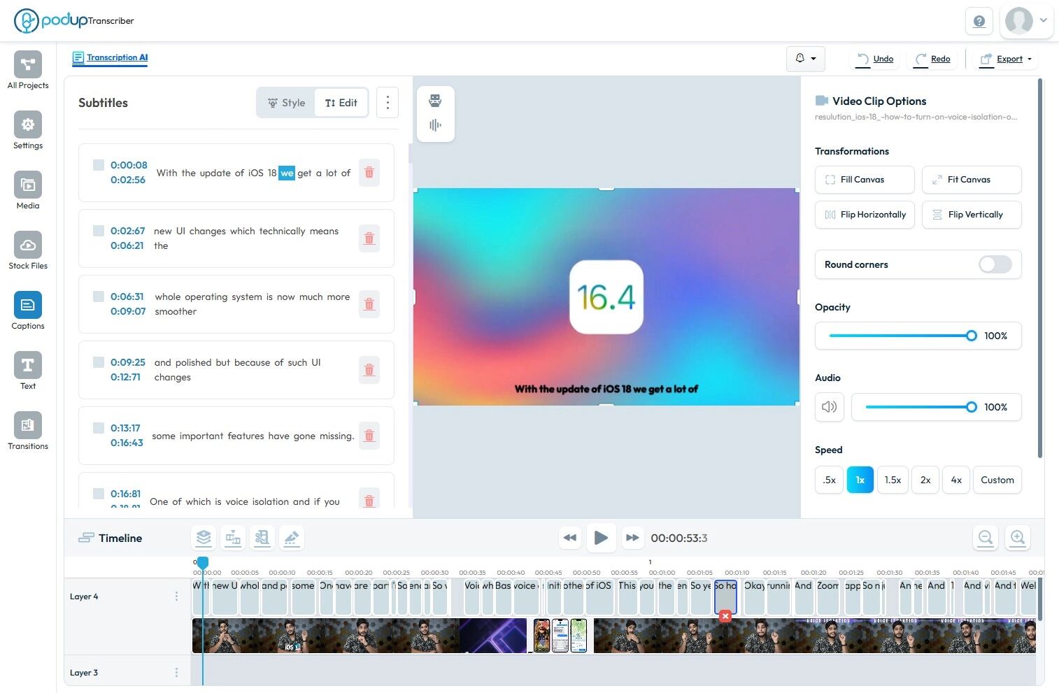This screenshot has height=693, width=1059.
Task: Click the third Timeline toolbar icon
Action: [262, 538]
